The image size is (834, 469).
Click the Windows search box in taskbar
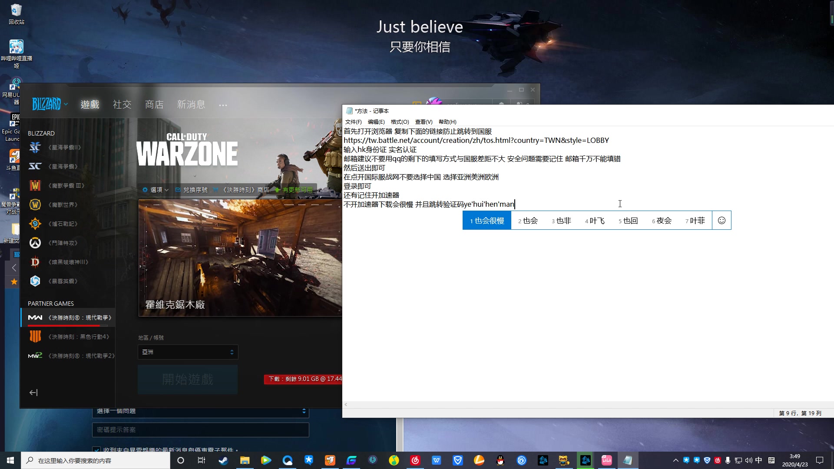coord(96,460)
